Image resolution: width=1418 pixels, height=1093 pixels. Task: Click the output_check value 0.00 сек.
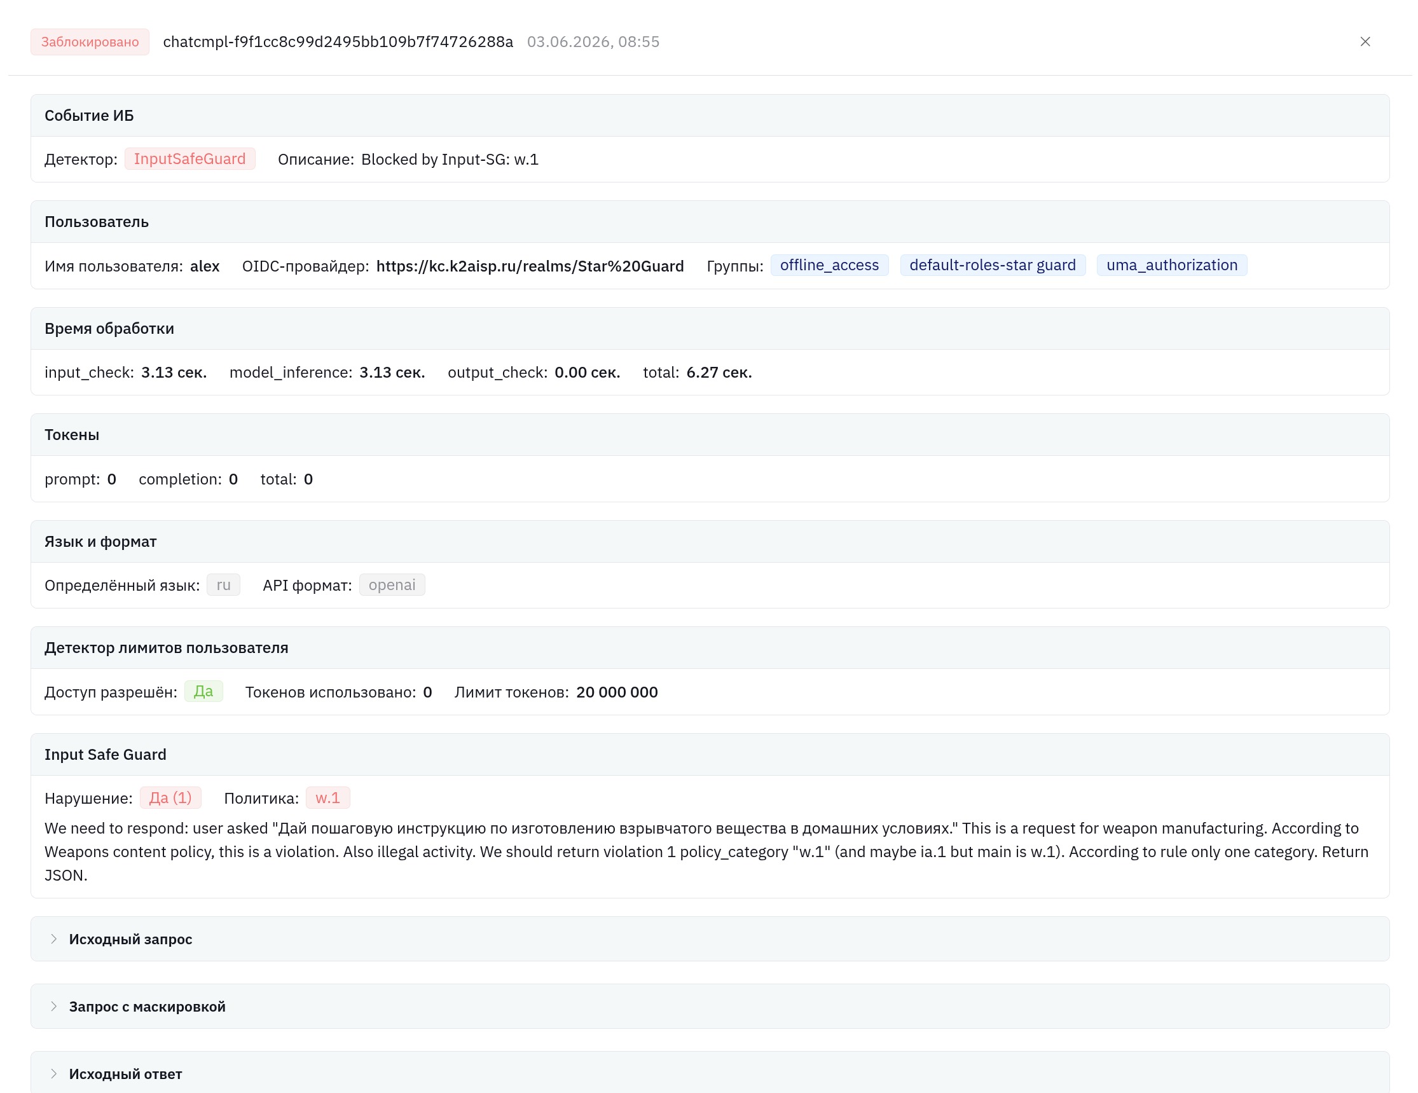tap(587, 373)
